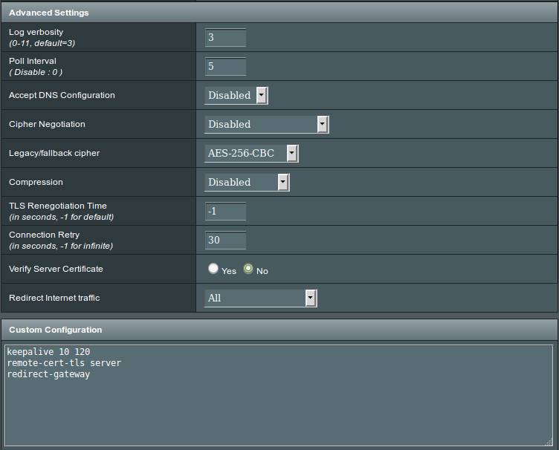
Task: Click the TLS Renegotiation Time field
Action: (226, 211)
